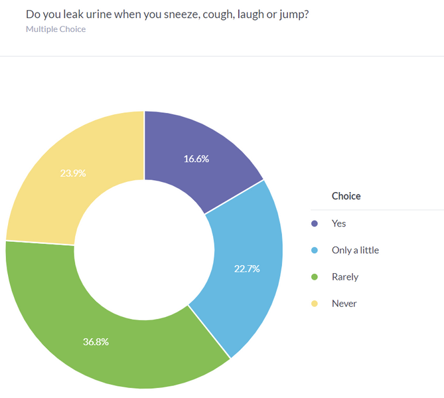This screenshot has height=398, width=444.
Task: Click the 23.9% data label
Action: 73,173
